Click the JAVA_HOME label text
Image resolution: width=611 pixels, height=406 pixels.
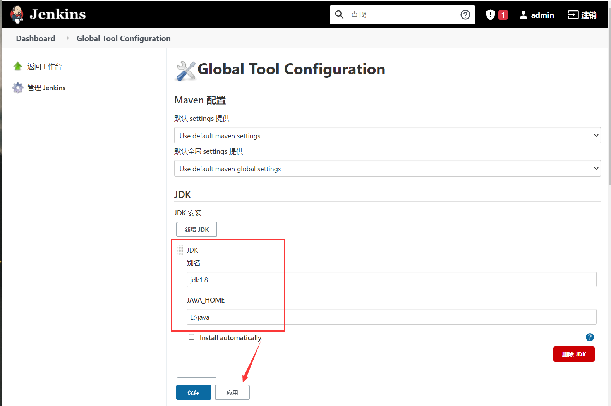pos(206,300)
